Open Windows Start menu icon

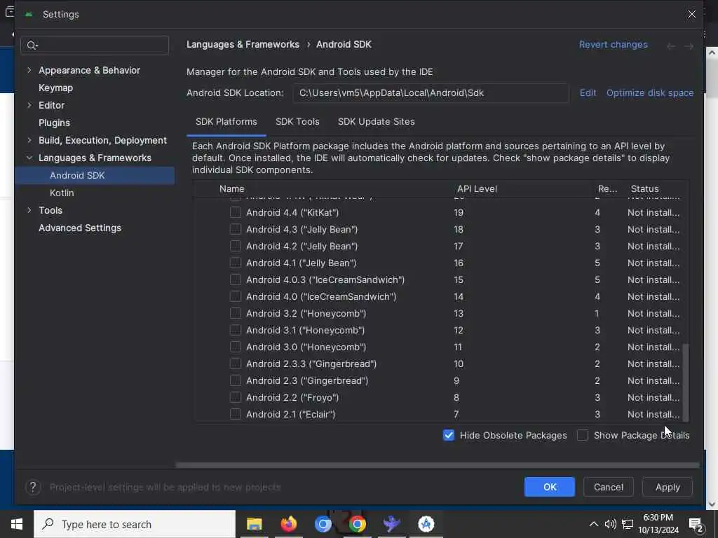(x=17, y=524)
